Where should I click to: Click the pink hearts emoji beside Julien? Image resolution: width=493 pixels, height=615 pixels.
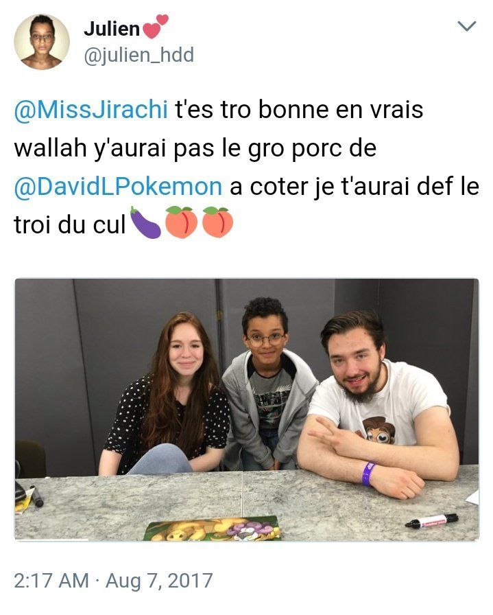click(155, 26)
